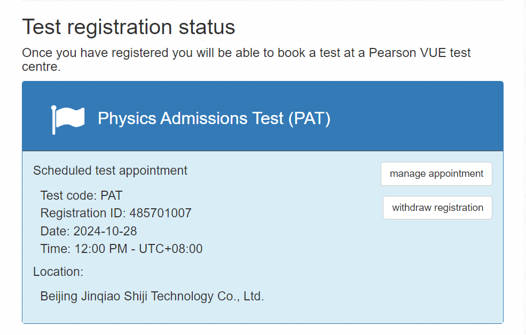Click the Test registration status heading
This screenshot has width=526, height=335.
pos(129,27)
